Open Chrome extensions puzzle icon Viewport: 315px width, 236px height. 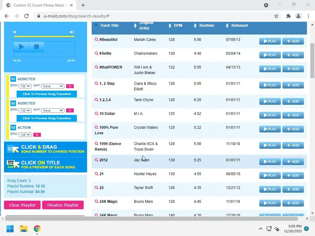point(288,16)
